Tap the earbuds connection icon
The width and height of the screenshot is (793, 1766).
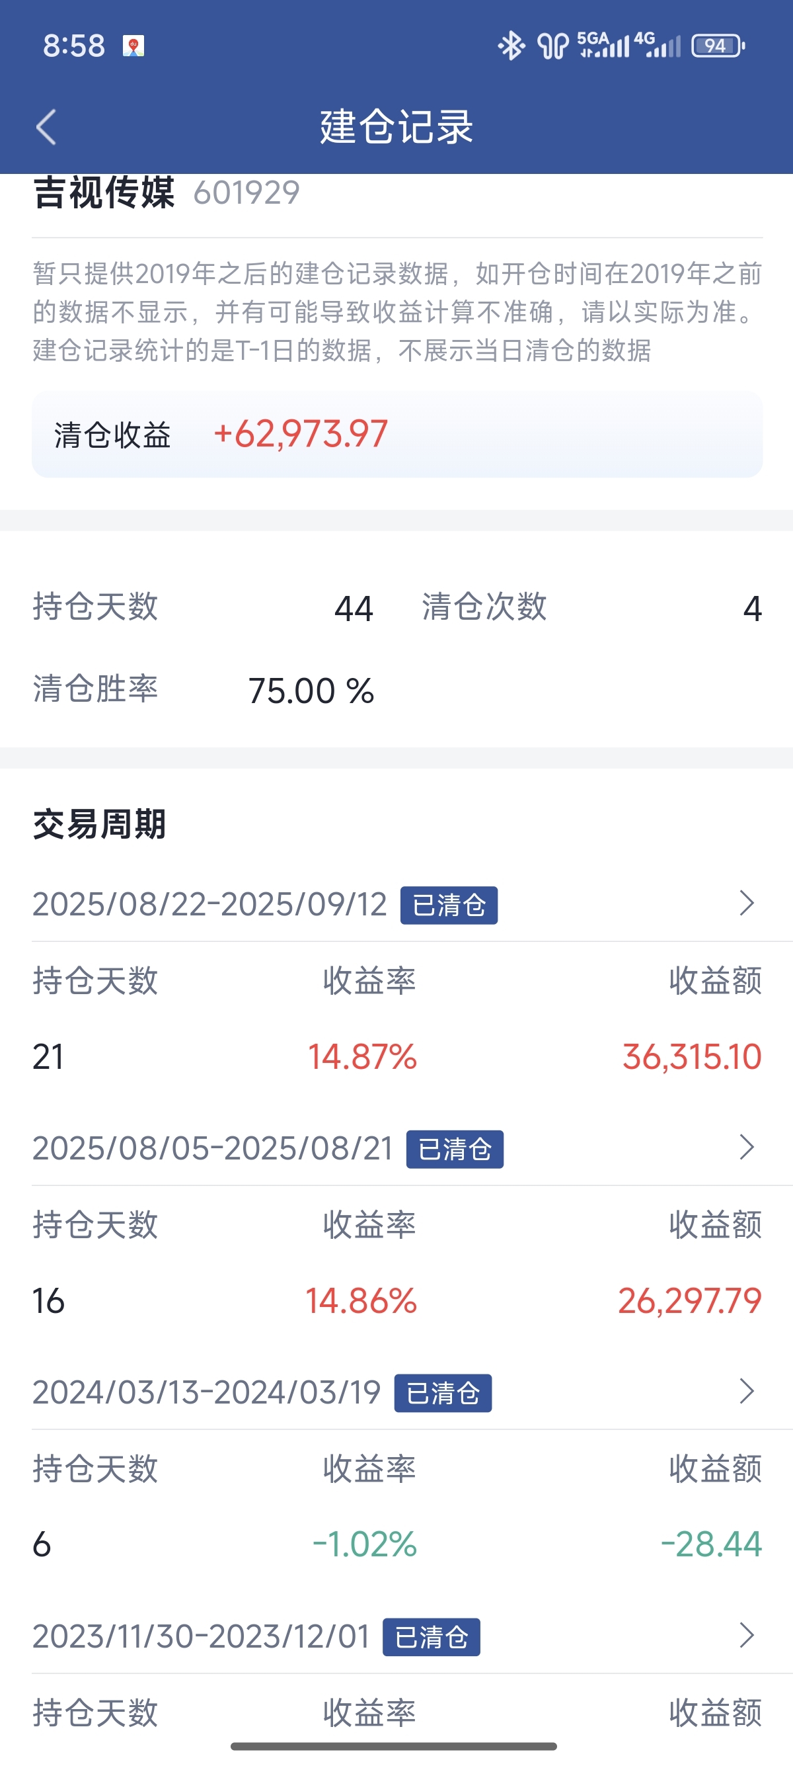tap(552, 46)
